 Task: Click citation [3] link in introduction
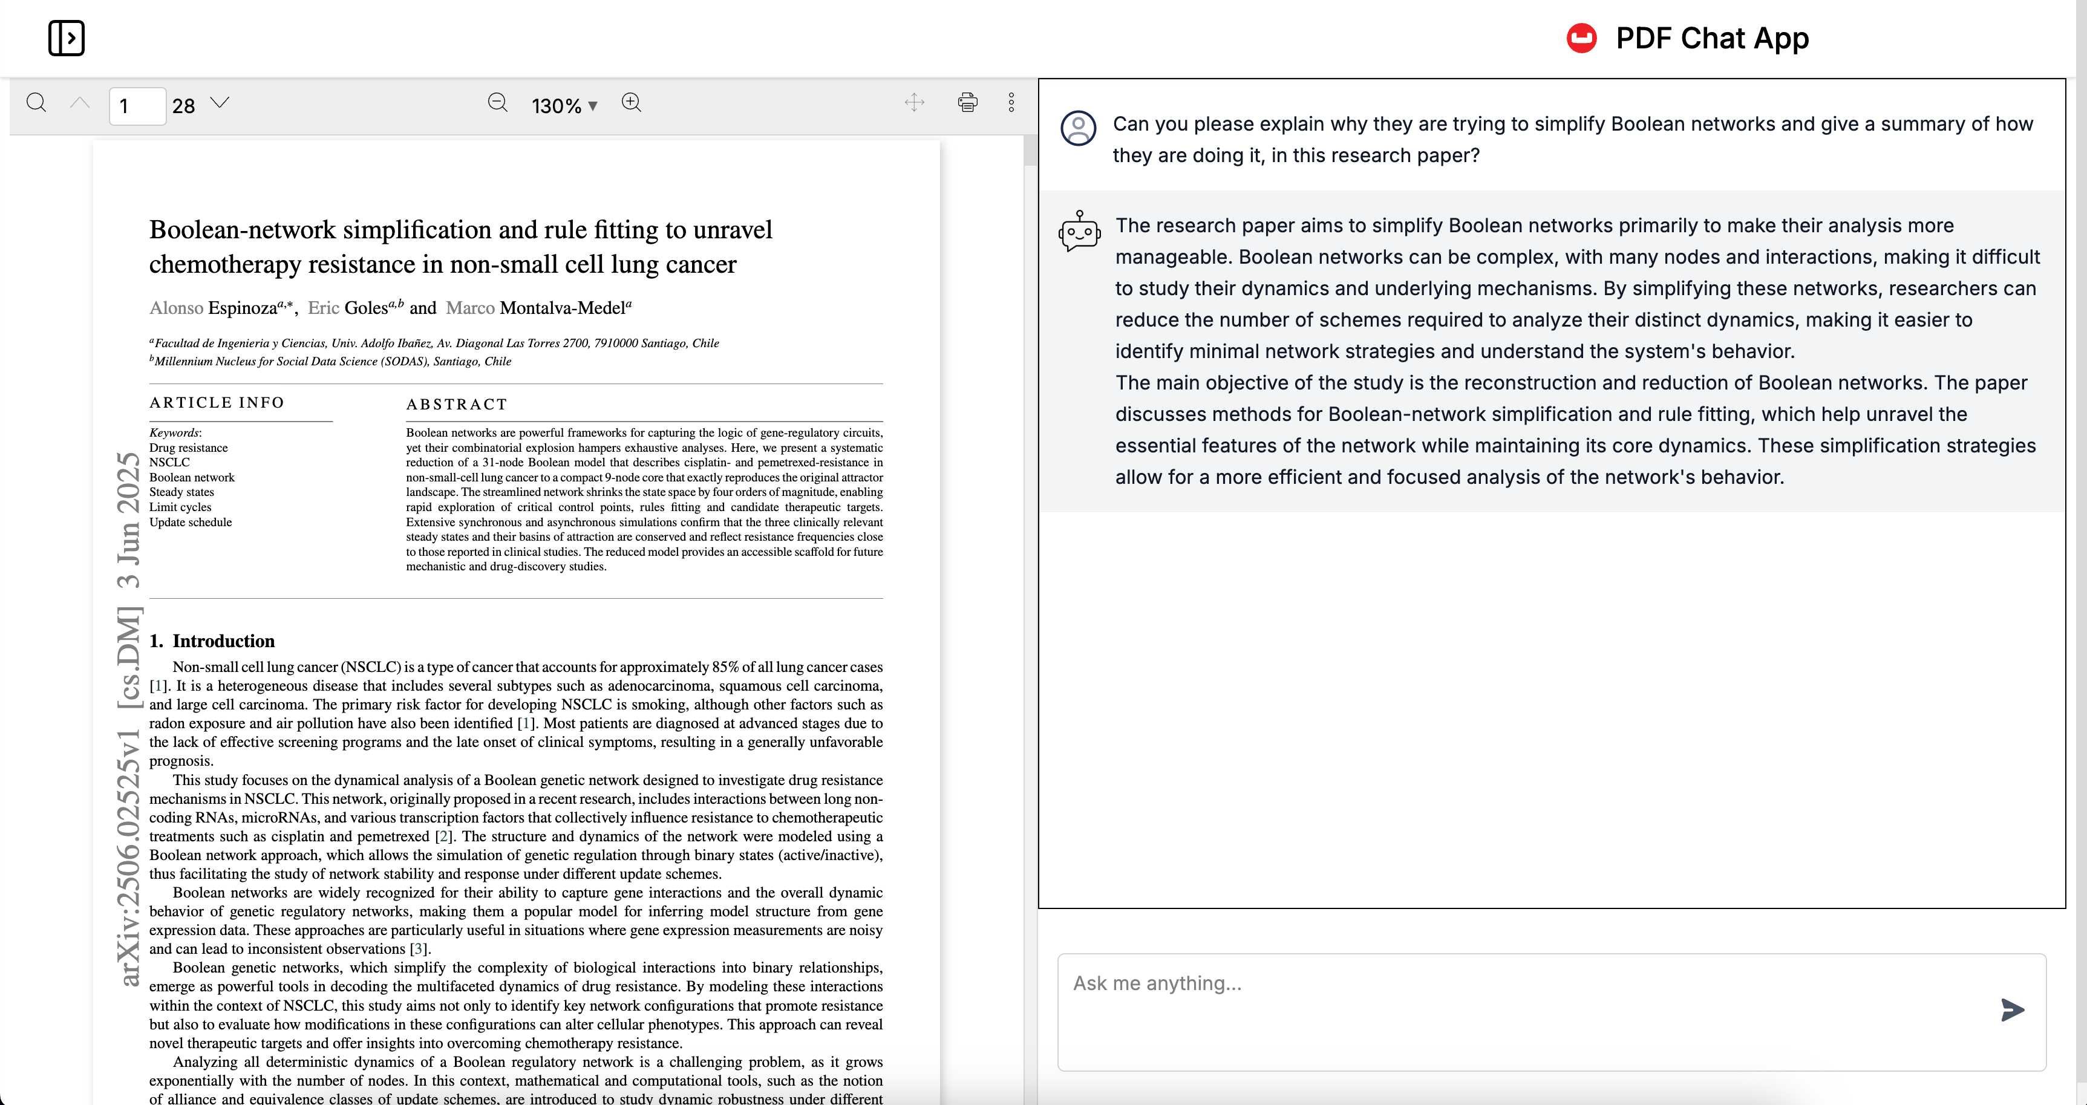(418, 948)
